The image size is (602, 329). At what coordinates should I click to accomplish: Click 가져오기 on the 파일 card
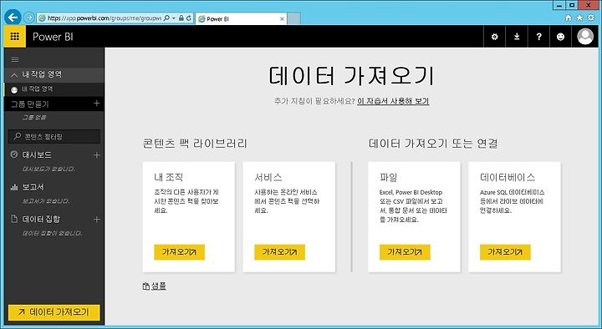click(405, 252)
